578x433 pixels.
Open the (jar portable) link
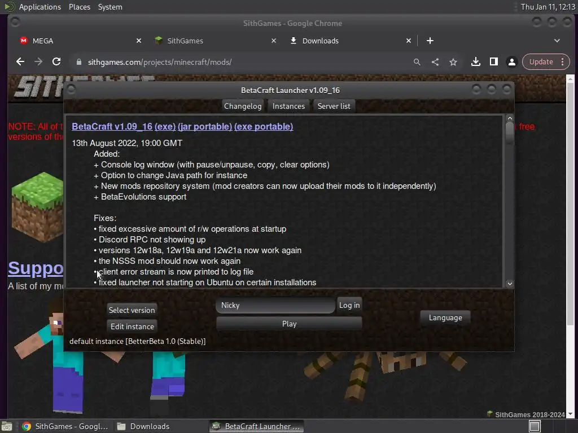(205, 127)
